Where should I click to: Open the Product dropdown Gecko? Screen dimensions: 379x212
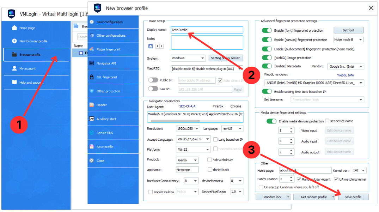187,160
